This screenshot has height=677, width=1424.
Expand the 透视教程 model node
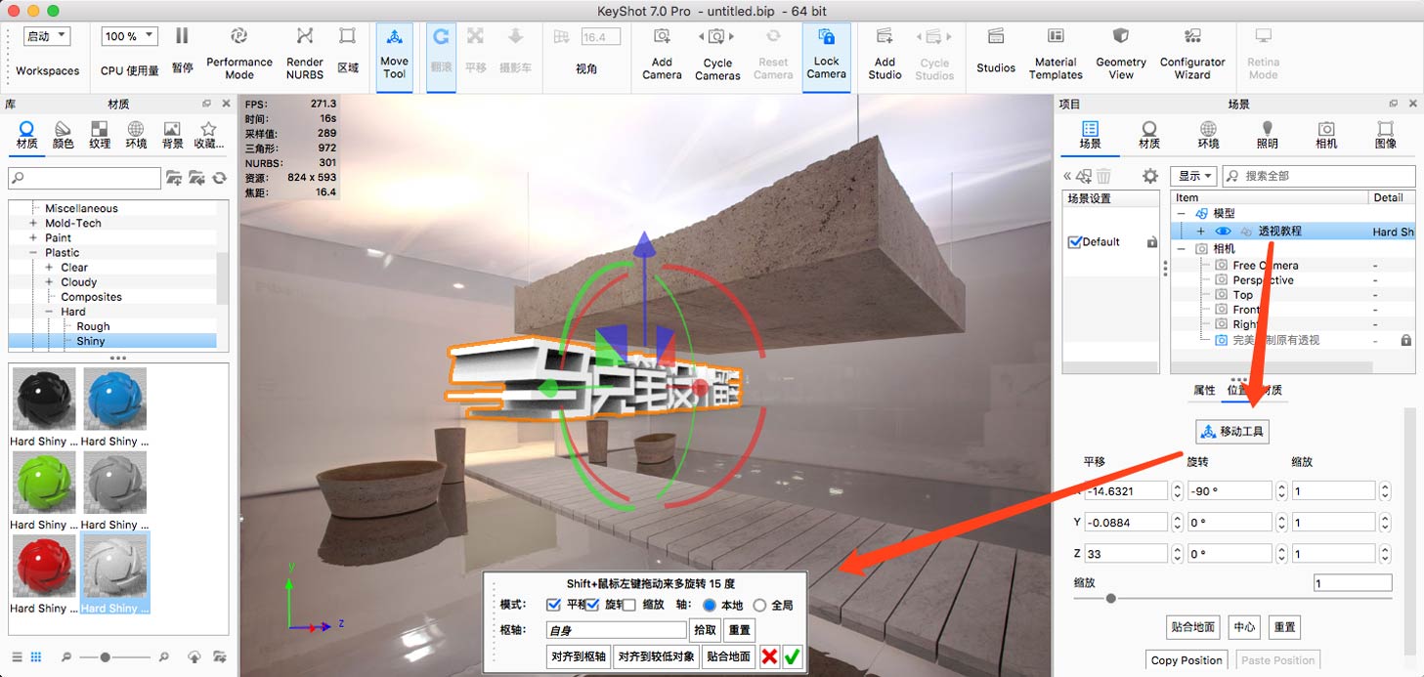1201,232
